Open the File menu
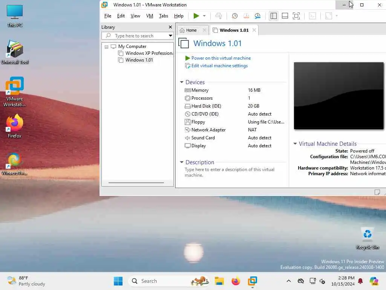 tap(107, 16)
